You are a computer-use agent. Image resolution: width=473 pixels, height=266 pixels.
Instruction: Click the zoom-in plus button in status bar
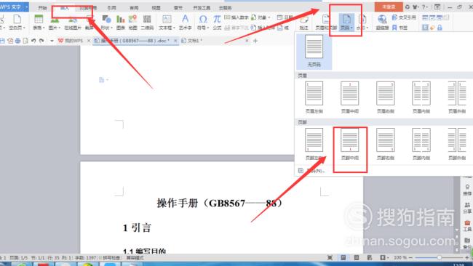click(x=467, y=258)
